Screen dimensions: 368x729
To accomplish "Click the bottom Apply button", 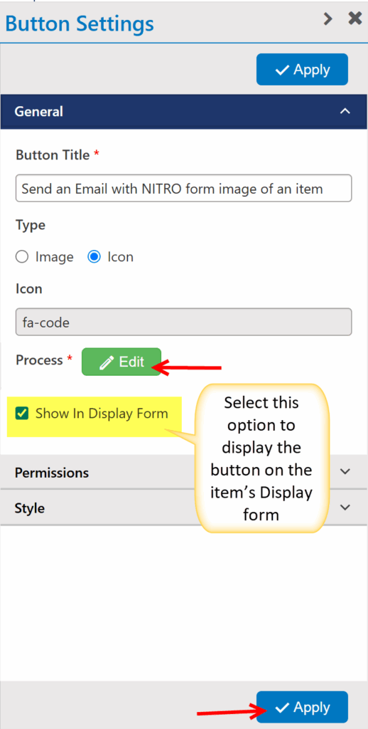I will point(302,707).
